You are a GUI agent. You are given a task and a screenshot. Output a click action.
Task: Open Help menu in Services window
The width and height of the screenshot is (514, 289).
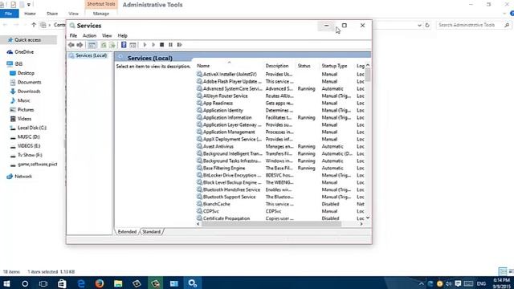click(x=122, y=35)
